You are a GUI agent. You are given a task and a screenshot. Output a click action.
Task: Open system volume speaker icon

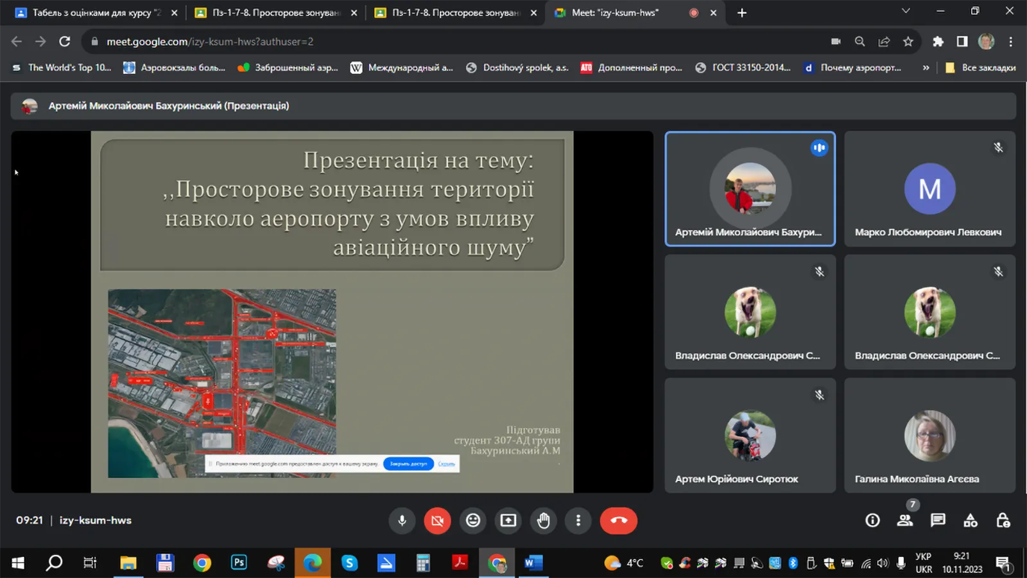(883, 563)
